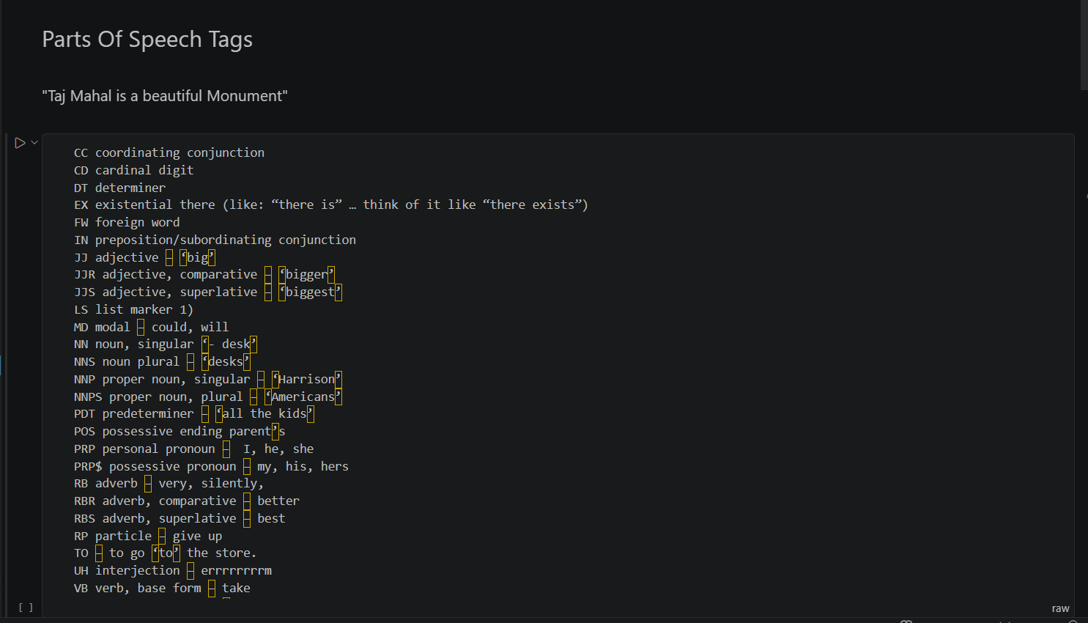Click the word 'take' in the VB line
This screenshot has width=1088, height=623.
click(x=236, y=588)
